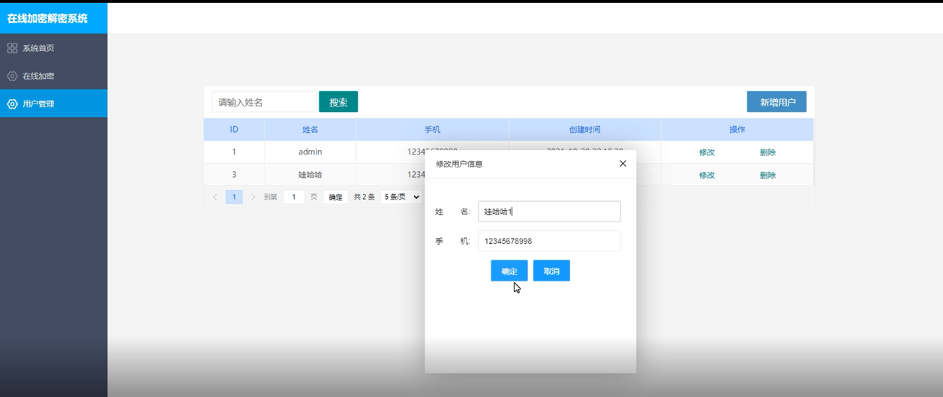
Task: Open 在线加密 menu item
Action: coord(38,76)
